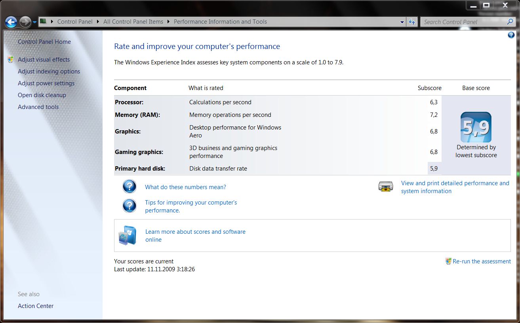Click the Processor subscore 6,3
This screenshot has width=520, height=323.
point(434,102)
